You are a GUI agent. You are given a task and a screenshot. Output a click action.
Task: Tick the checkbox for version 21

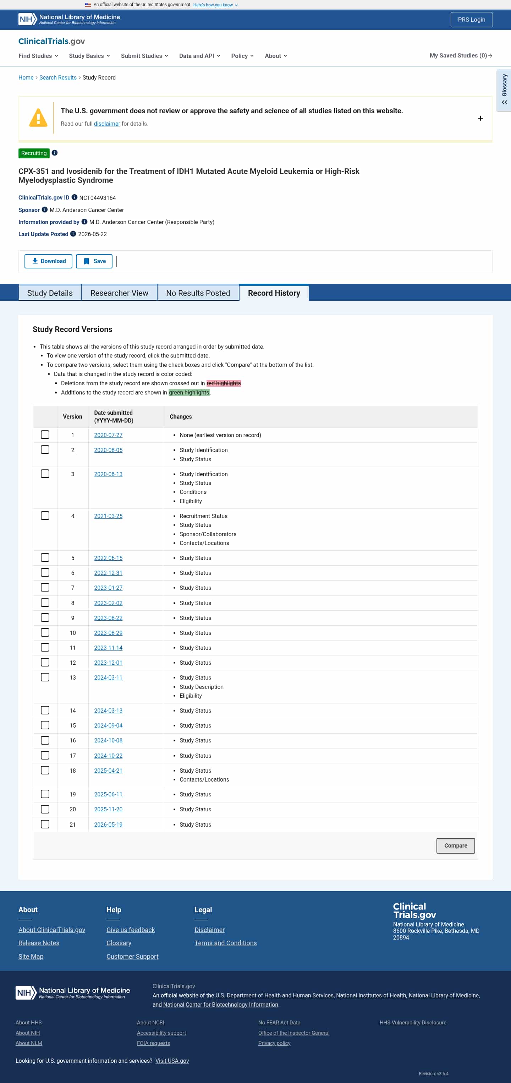pos(45,824)
